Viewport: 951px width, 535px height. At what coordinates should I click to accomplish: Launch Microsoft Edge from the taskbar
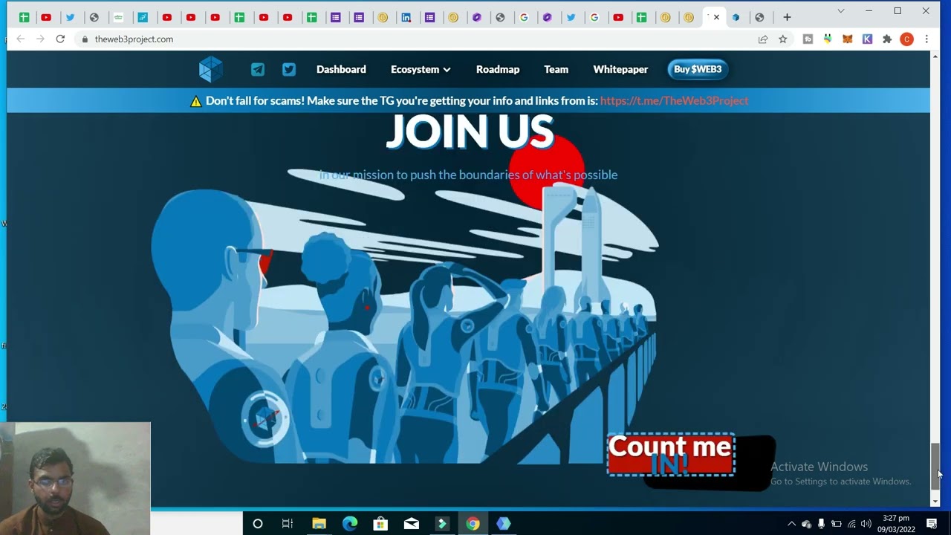pyautogui.click(x=350, y=524)
